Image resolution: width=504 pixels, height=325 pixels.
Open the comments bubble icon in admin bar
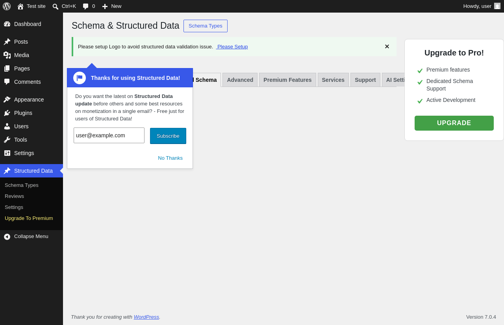[x=85, y=6]
